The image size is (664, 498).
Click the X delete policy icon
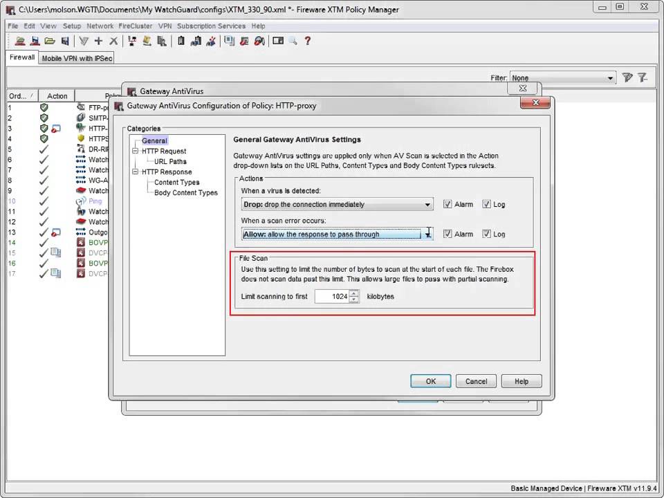[113, 41]
